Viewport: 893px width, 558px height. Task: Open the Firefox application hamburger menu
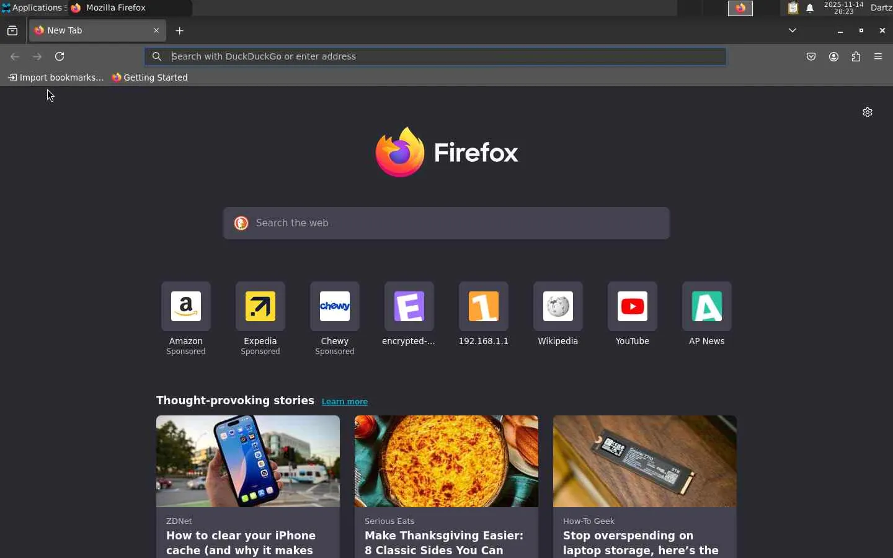[878, 56]
